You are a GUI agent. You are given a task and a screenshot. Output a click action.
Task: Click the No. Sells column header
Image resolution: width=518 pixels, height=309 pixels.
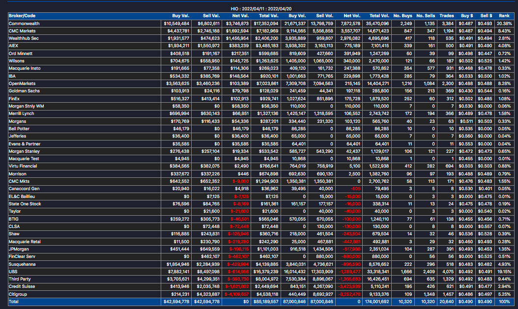tap(426, 16)
